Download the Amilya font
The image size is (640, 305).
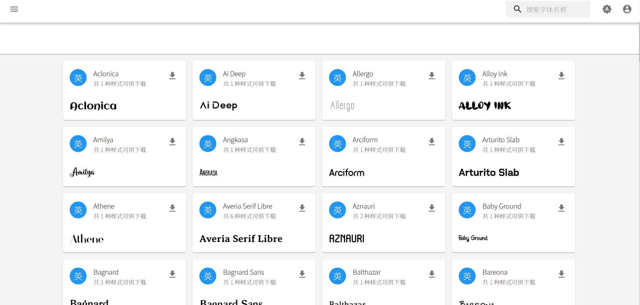click(172, 142)
